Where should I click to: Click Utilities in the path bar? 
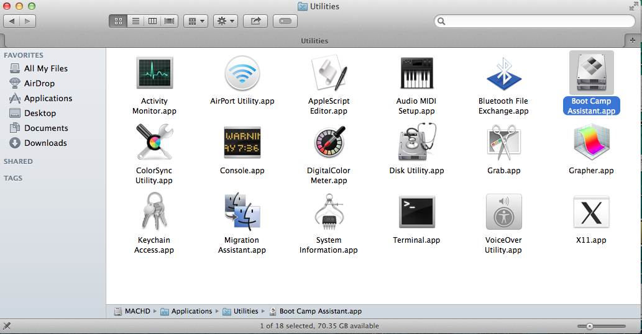(x=241, y=312)
